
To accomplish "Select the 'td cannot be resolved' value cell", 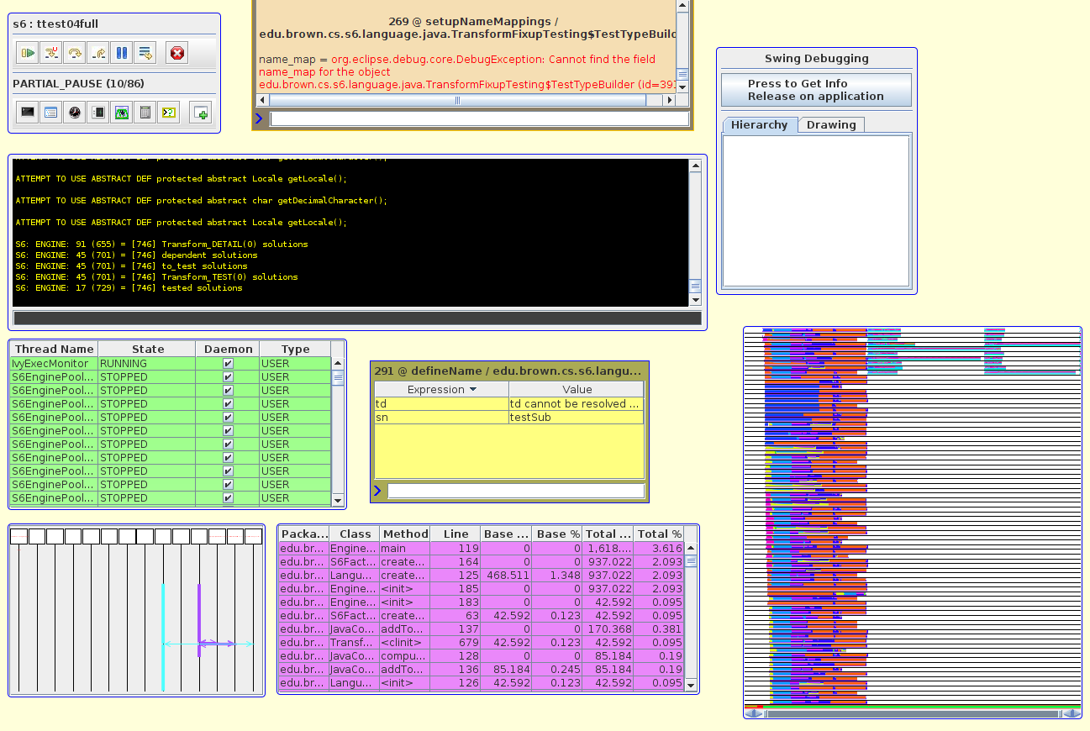I will (x=577, y=404).
